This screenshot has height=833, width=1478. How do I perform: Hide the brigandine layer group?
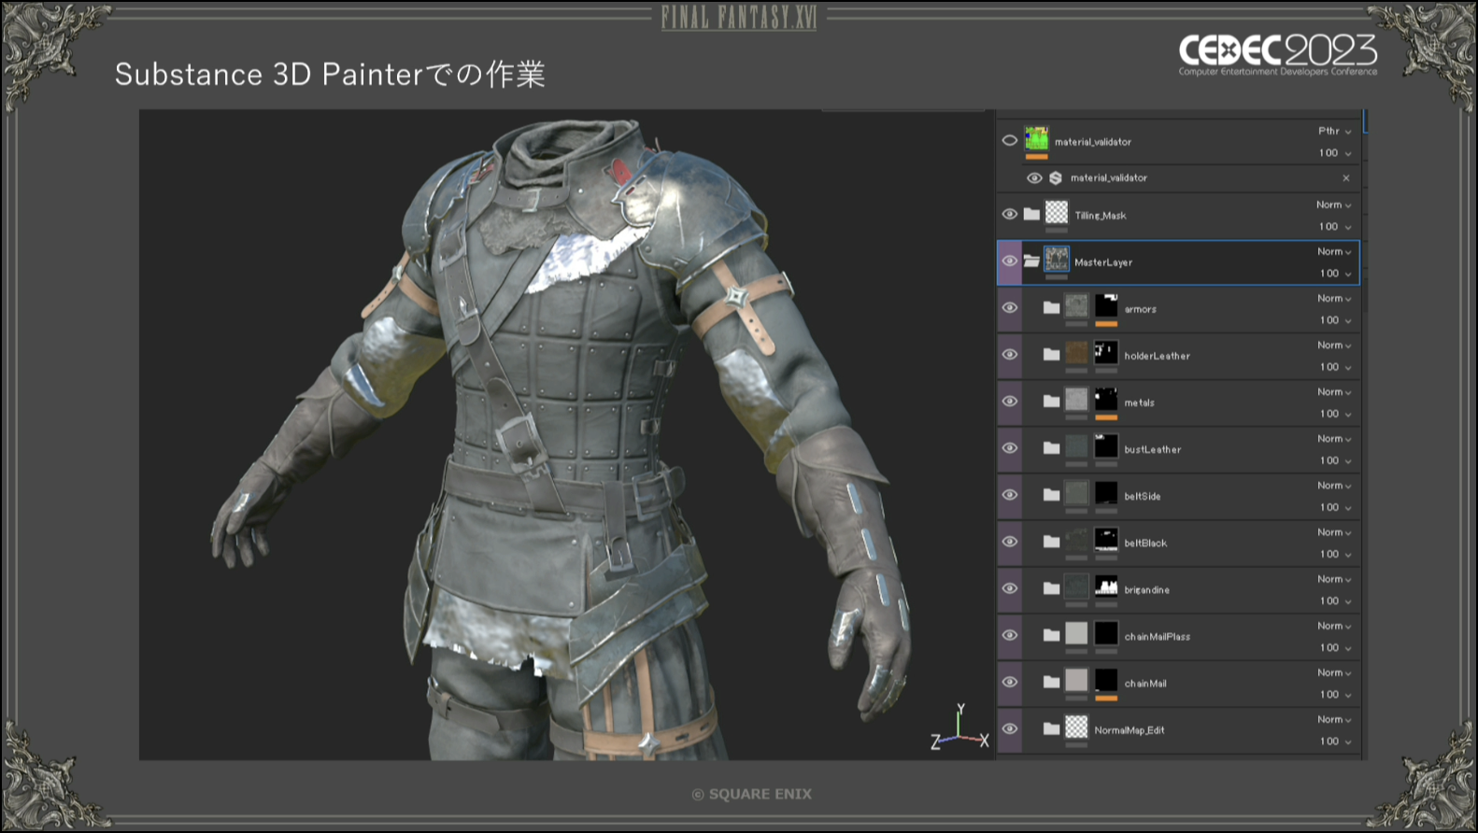coord(1010,587)
